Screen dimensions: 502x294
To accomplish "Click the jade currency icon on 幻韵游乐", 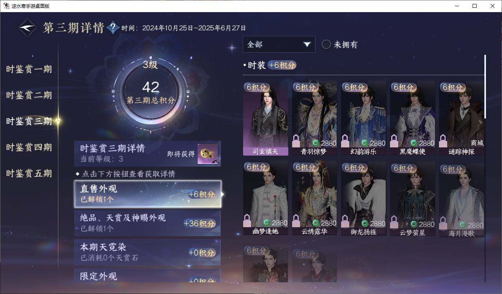I will click(x=365, y=143).
